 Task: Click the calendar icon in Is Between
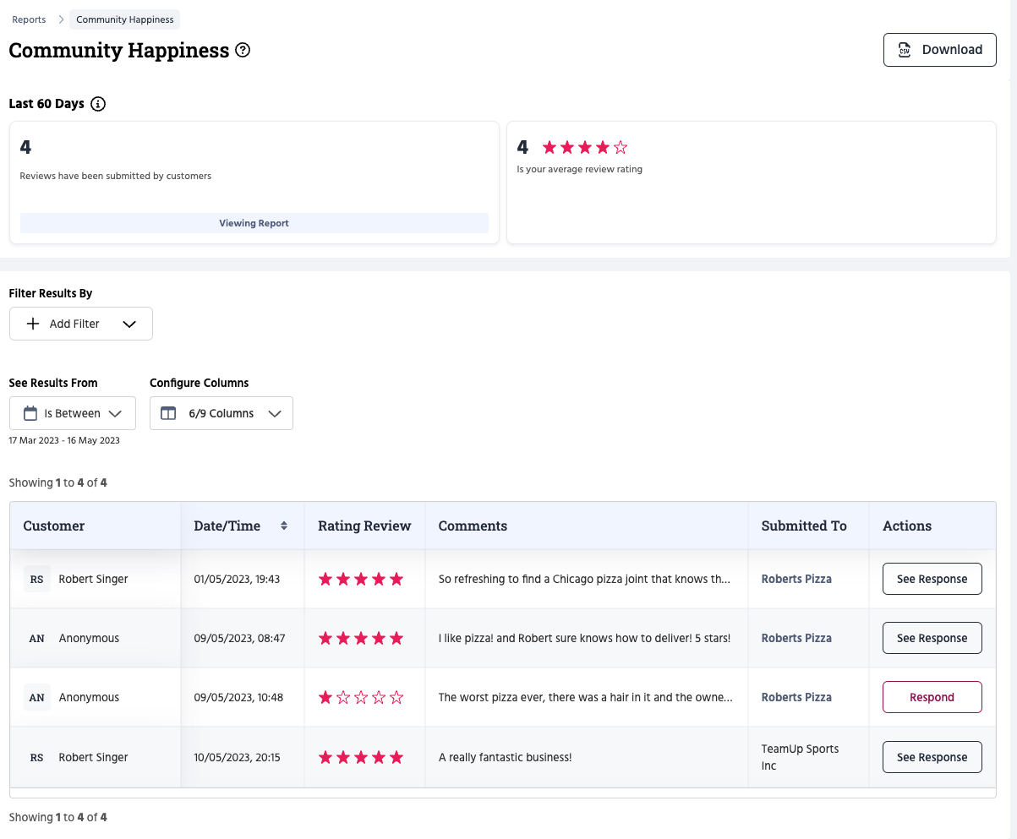(x=30, y=413)
